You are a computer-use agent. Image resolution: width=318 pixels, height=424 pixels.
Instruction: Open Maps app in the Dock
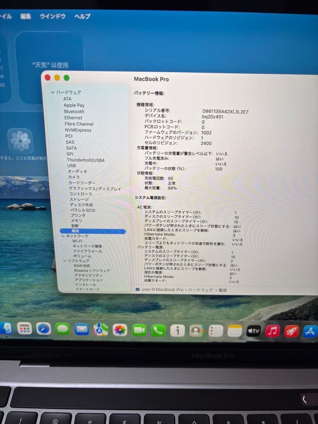coord(101,330)
